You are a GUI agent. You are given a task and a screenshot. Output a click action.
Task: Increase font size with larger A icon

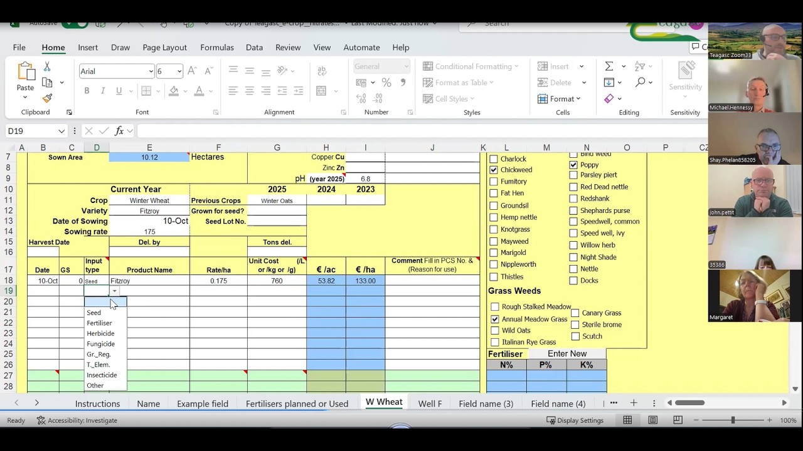click(x=193, y=71)
